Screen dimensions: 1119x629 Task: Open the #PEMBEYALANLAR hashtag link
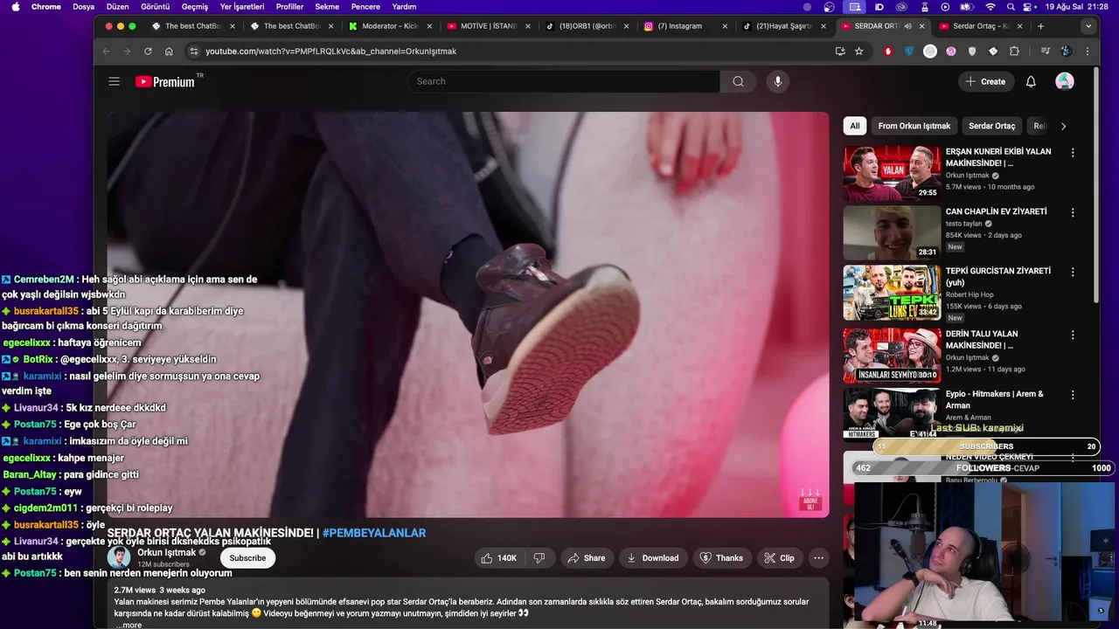tap(374, 533)
